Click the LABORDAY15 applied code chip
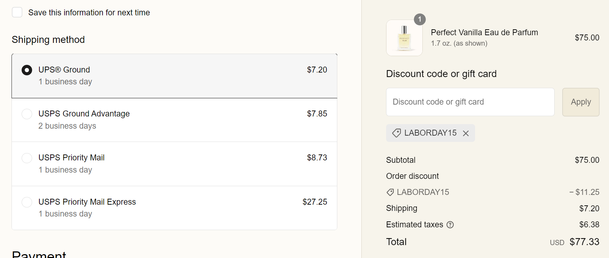The image size is (609, 258). [x=430, y=133]
